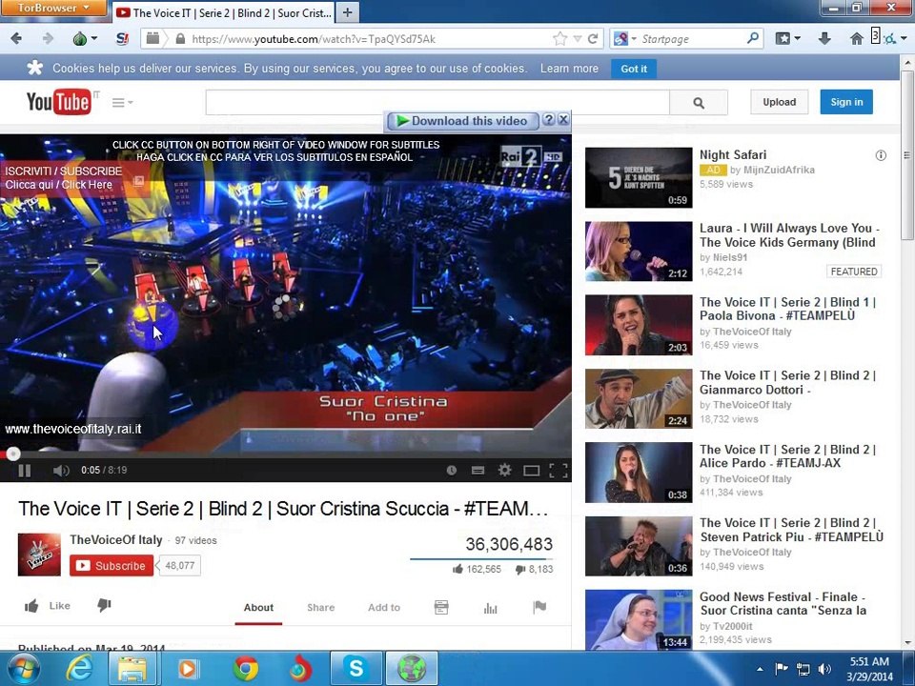The height and width of the screenshot is (686, 915).
Task: Click Download this video button
Action: (x=461, y=121)
